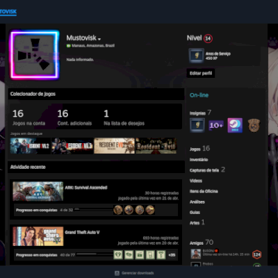Show the +35 more GTA V achievements
Screen dimensions: 278x278
(x=172, y=255)
